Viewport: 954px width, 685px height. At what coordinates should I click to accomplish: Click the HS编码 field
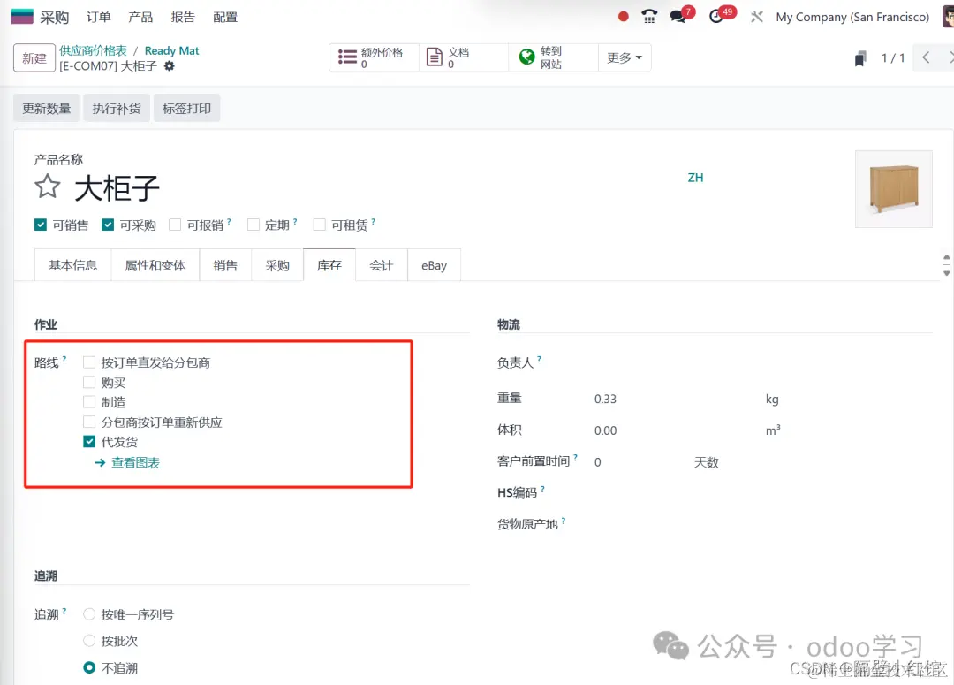pos(762,492)
